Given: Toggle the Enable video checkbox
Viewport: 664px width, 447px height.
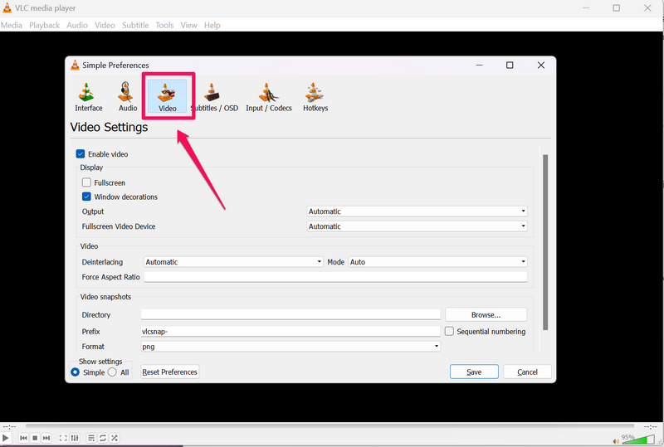Looking at the screenshot, I should (x=81, y=154).
